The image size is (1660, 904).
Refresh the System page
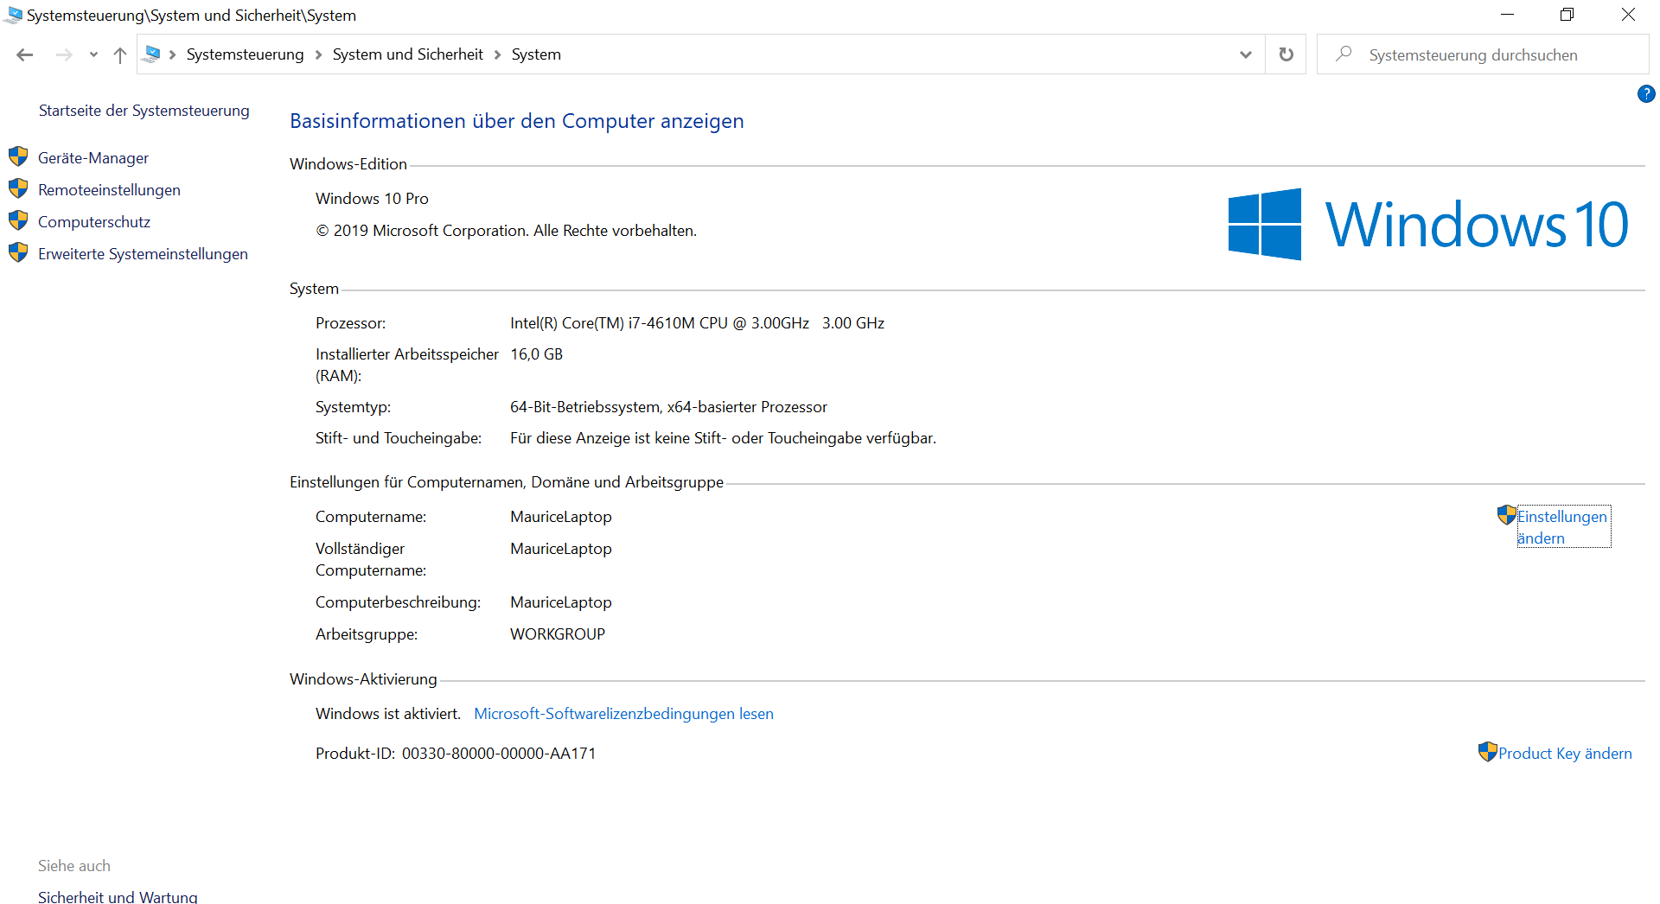[x=1286, y=54]
